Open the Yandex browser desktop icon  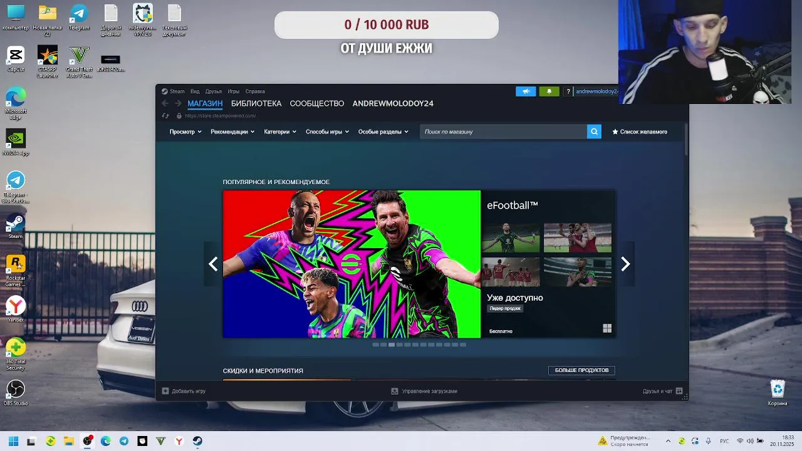[x=16, y=310]
